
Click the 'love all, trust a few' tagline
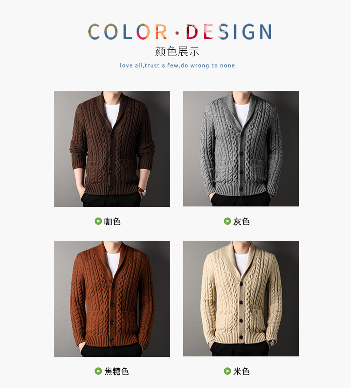tap(178, 65)
